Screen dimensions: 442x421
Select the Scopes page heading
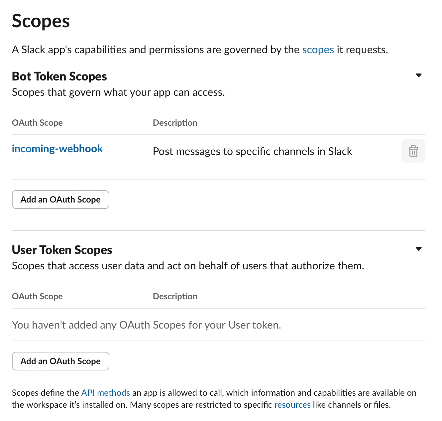click(41, 21)
